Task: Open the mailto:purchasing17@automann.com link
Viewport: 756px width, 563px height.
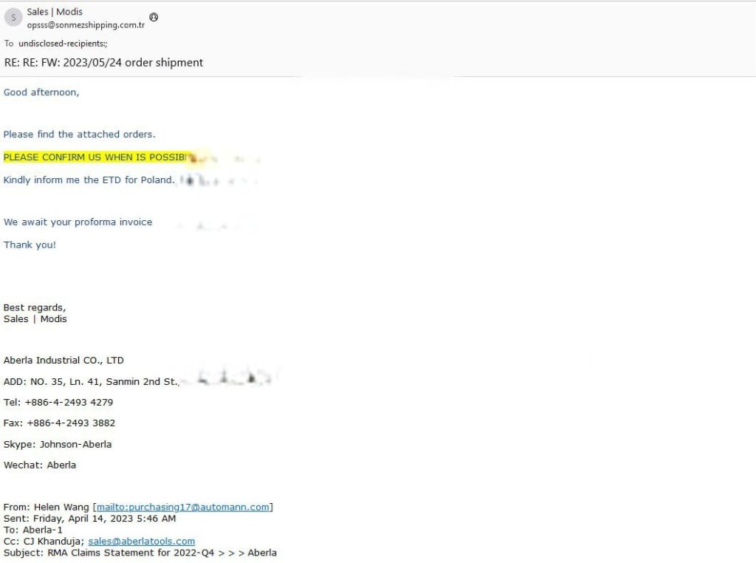Action: pyautogui.click(x=183, y=507)
